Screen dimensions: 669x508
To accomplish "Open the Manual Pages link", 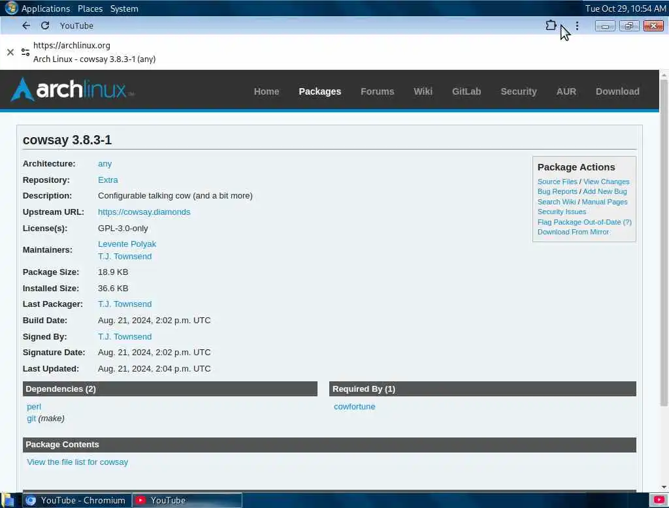I will pyautogui.click(x=604, y=202).
